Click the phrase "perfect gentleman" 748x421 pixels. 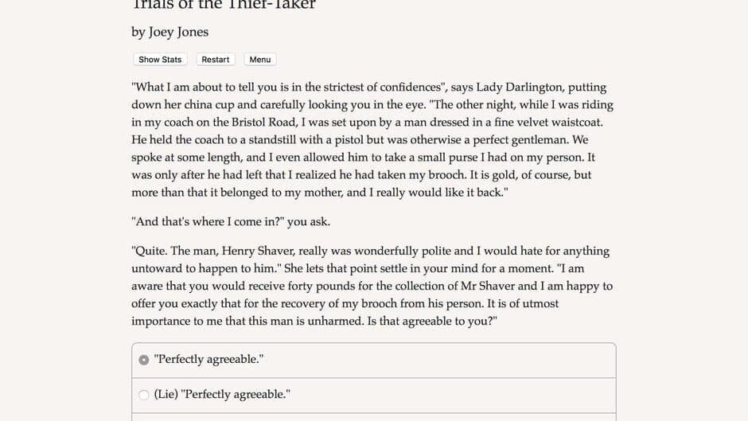click(509, 140)
